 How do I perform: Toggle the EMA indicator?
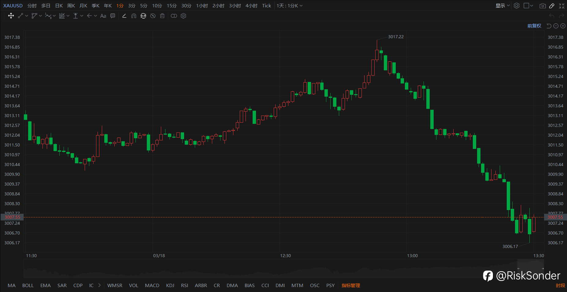[x=46, y=285]
